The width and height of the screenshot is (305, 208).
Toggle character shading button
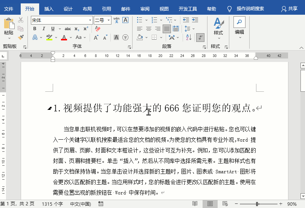click(116, 37)
